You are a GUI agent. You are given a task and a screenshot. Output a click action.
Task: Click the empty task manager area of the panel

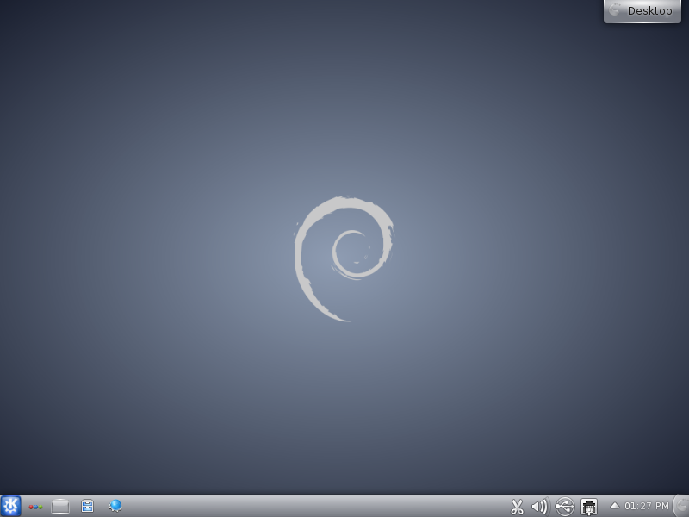point(310,506)
